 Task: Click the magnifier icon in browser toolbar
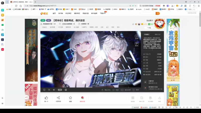[181, 6]
